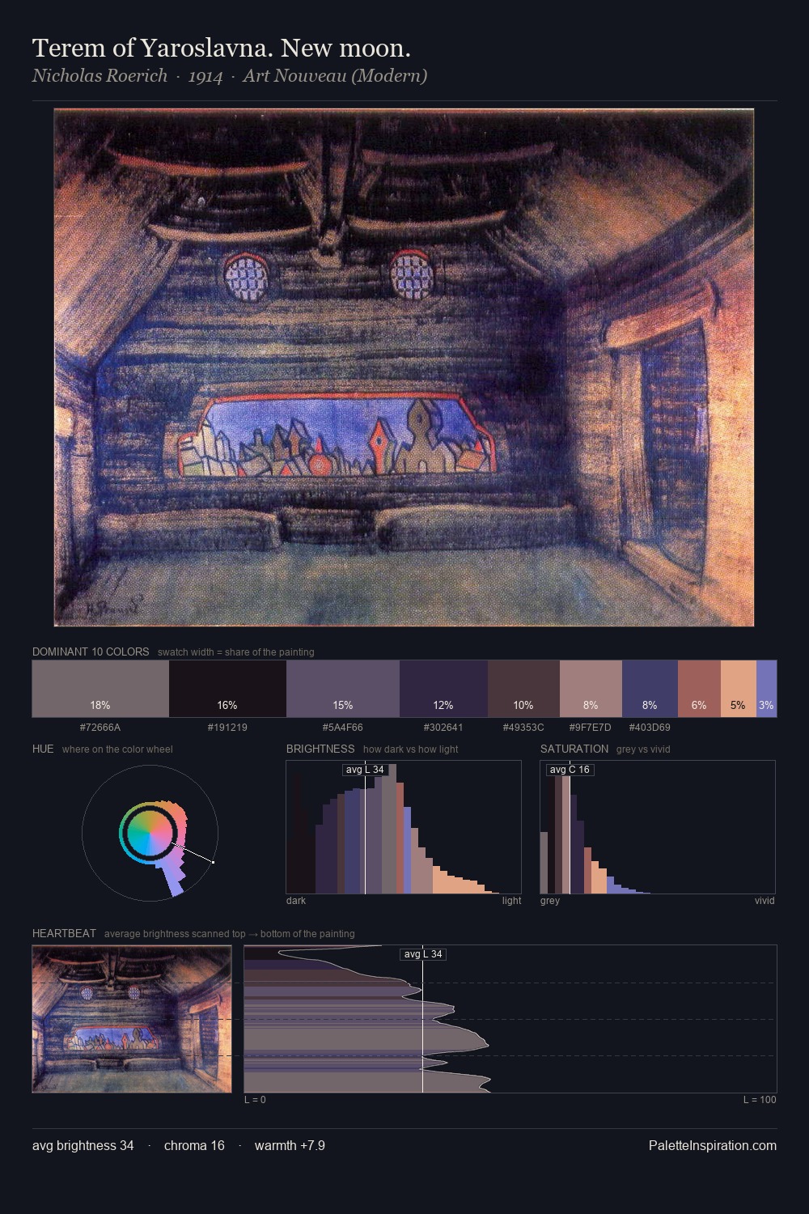Click 'swatch width = share of the painting' note
809x1214 pixels.
click(235, 652)
